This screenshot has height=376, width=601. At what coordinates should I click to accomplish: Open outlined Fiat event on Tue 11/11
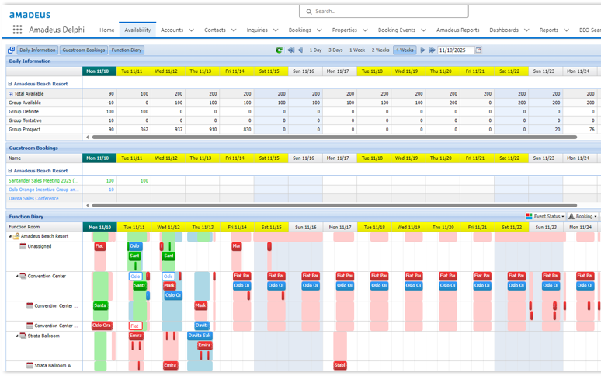tap(135, 326)
